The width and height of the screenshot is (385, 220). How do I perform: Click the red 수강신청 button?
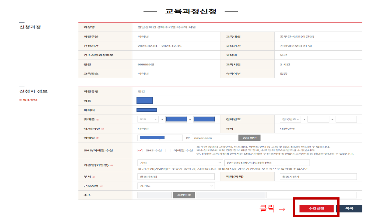tap(316, 208)
